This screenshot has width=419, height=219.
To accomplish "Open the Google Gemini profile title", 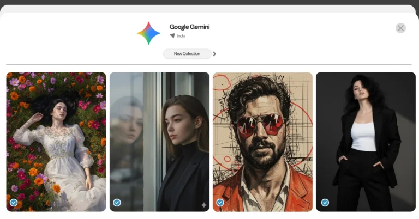I will click(x=189, y=27).
